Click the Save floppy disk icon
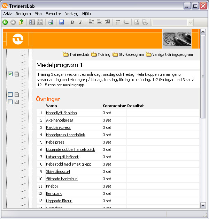209x219 pixels. point(62,22)
